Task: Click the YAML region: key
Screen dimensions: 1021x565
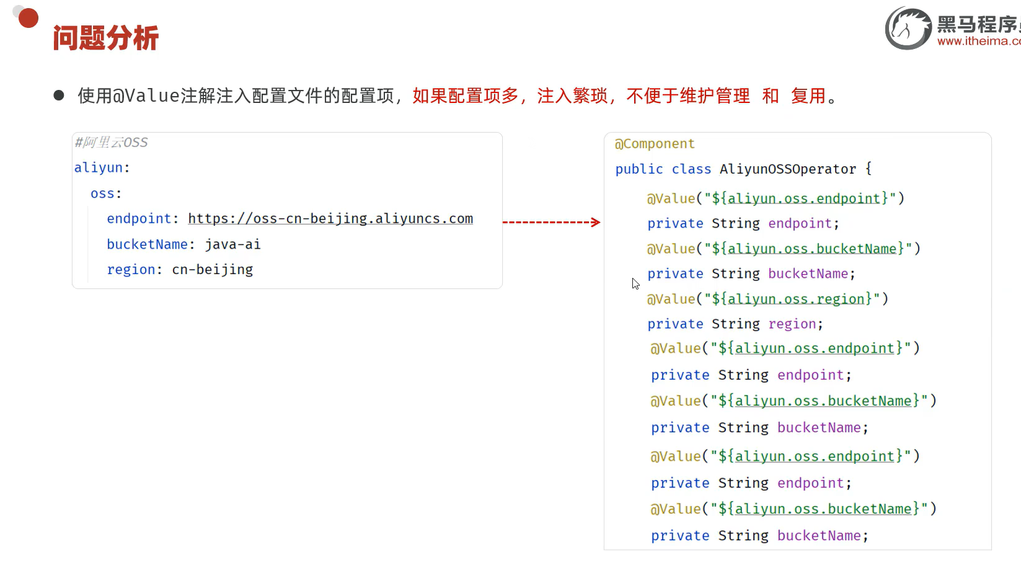Action: click(135, 270)
